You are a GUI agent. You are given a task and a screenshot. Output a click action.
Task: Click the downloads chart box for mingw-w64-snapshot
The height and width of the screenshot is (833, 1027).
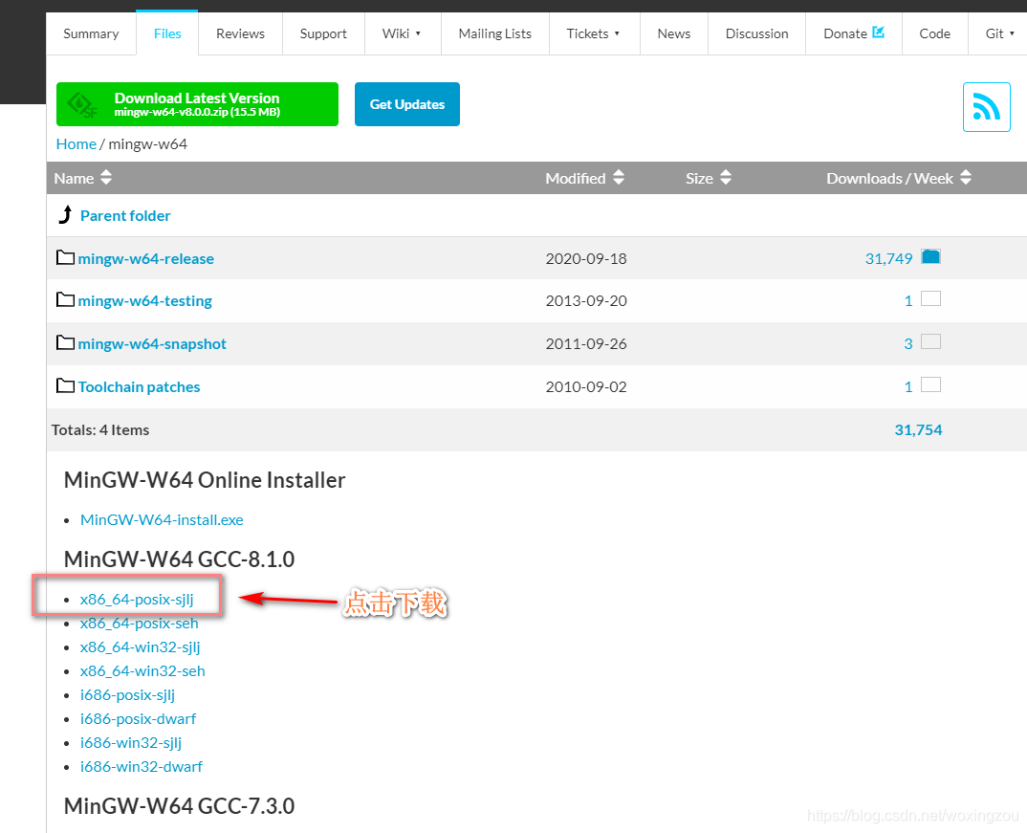pos(930,341)
